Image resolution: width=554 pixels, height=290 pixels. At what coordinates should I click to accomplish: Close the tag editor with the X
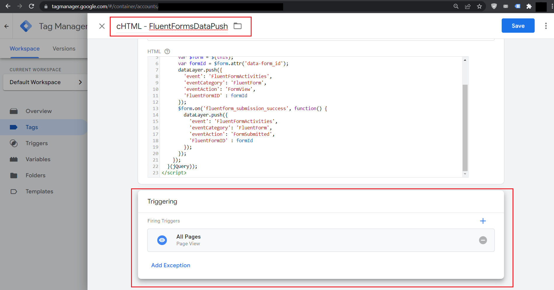click(102, 26)
